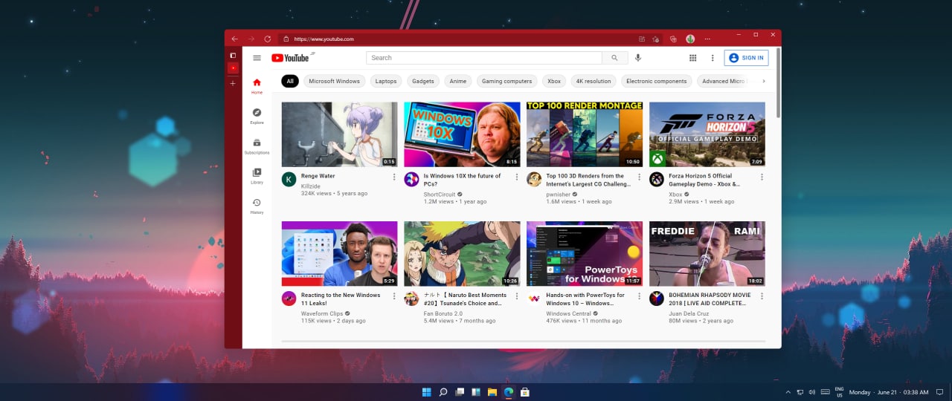The width and height of the screenshot is (952, 401).
Task: Open YouTube settings three-dot menu
Action: (713, 58)
